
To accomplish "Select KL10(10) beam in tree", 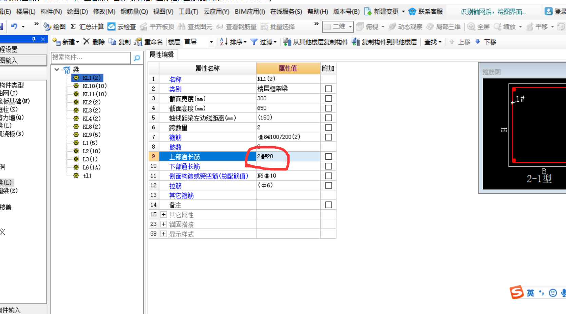I will click(x=94, y=86).
